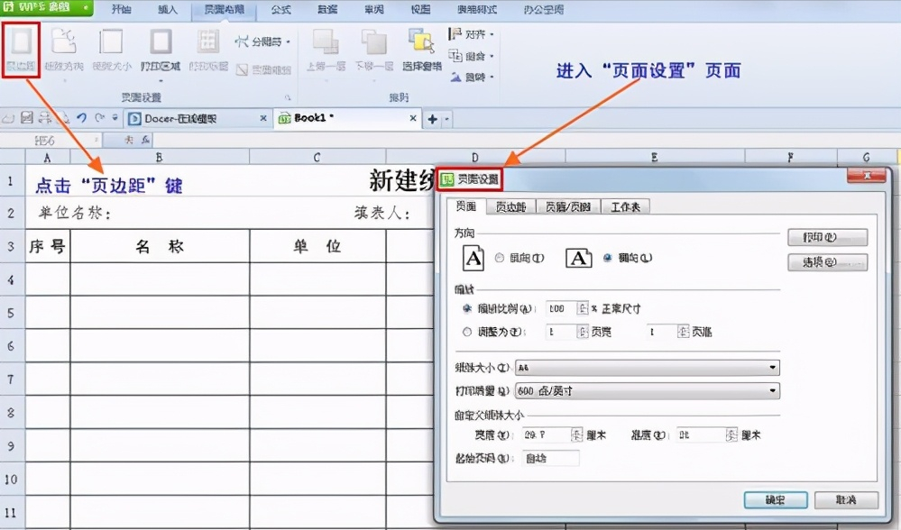Click the Cancel (取消) button
Image resolution: width=901 pixels, height=530 pixels.
[846, 500]
